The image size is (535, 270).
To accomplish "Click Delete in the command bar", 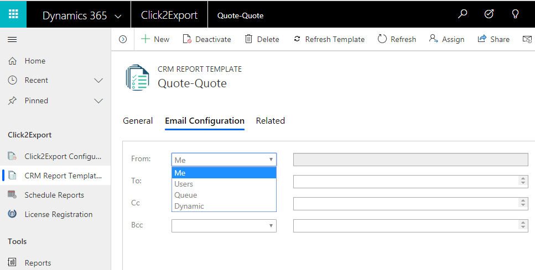I will click(262, 39).
